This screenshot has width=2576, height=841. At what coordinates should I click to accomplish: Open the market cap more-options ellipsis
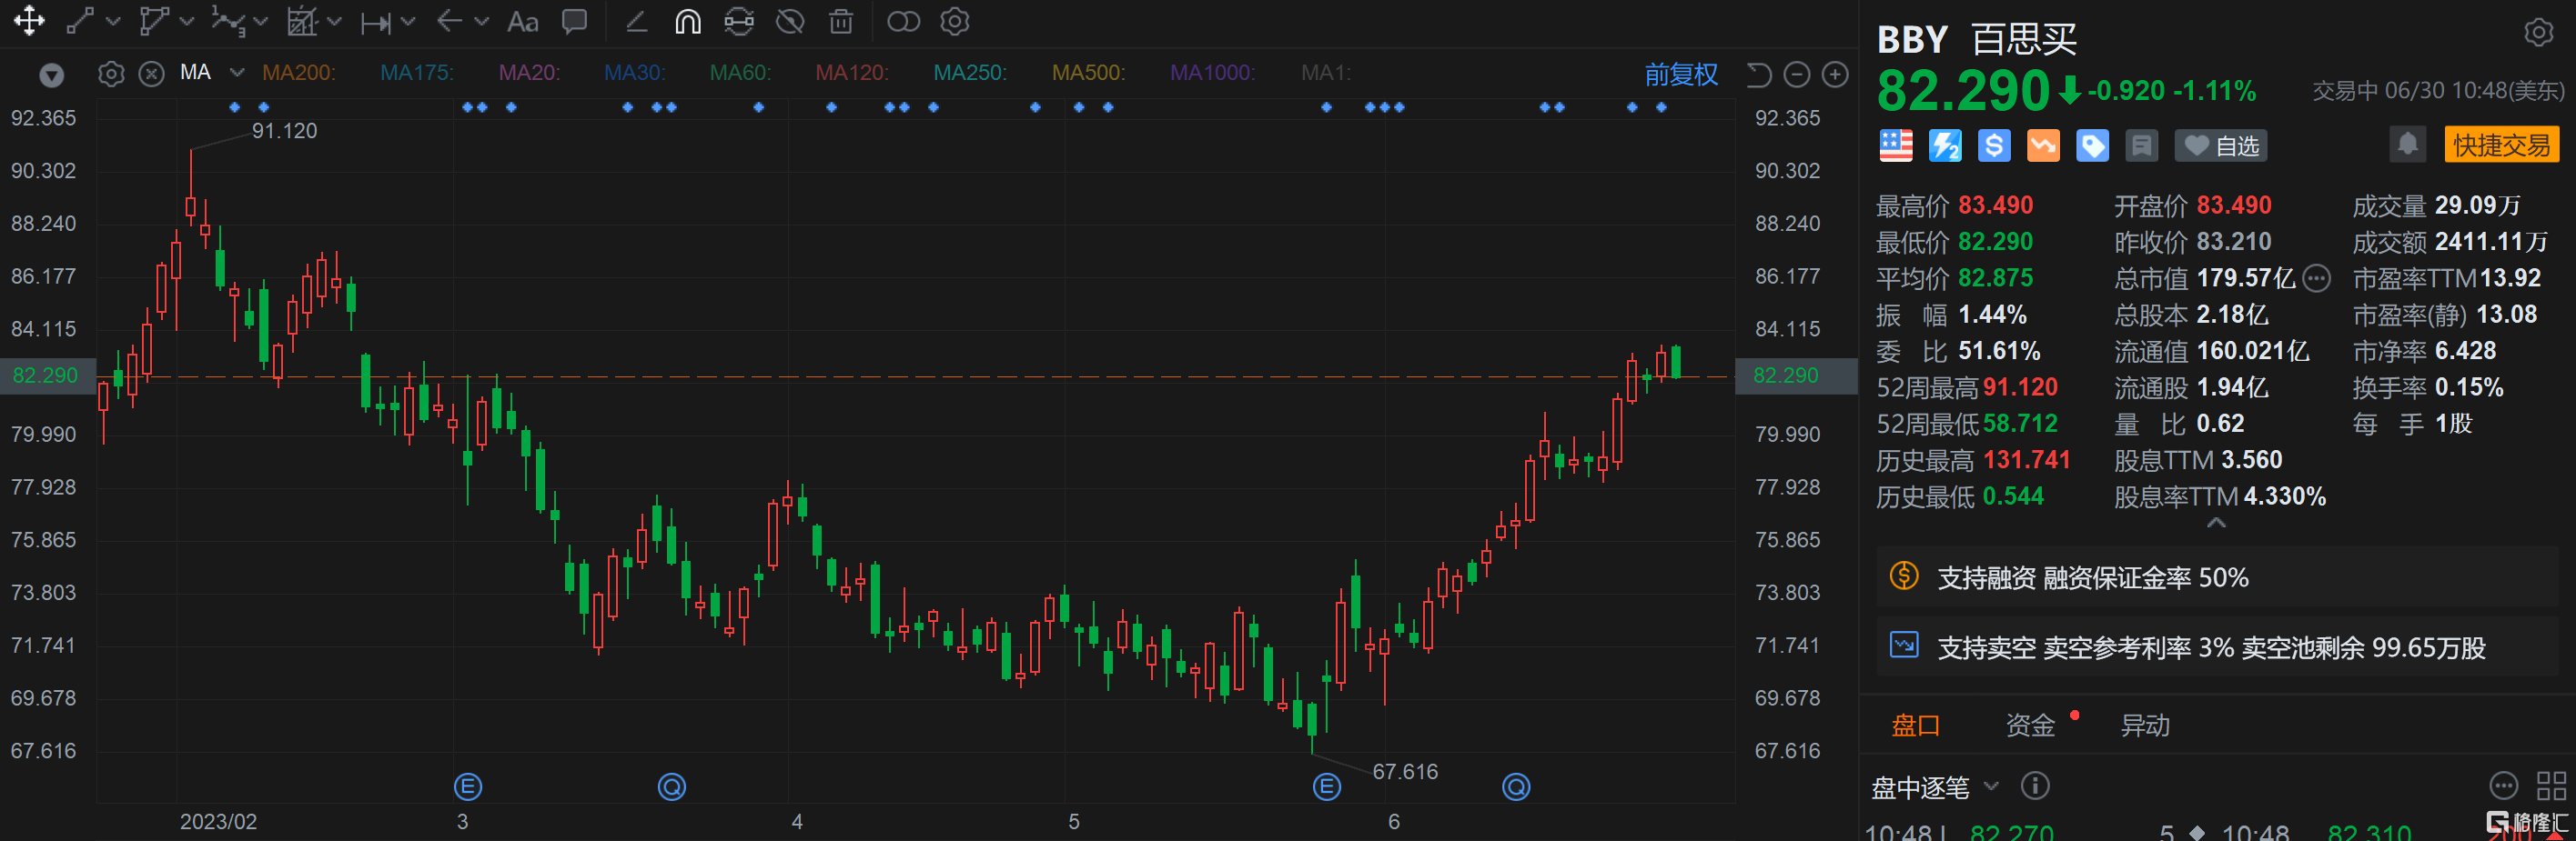click(x=2316, y=277)
